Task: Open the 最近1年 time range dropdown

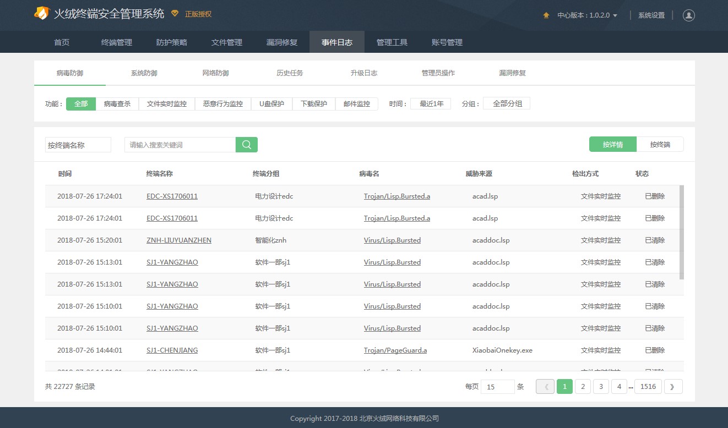Action: click(431, 103)
